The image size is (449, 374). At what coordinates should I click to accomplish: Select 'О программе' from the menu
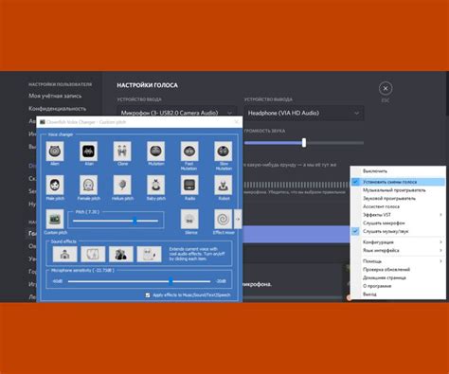pos(398,286)
